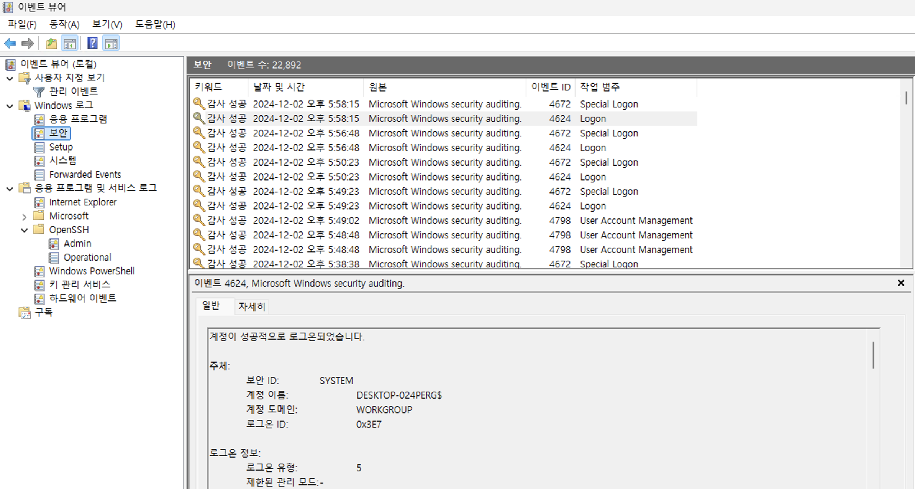Collapse the OpenSSH folder node
The image size is (915, 489).
click(25, 230)
